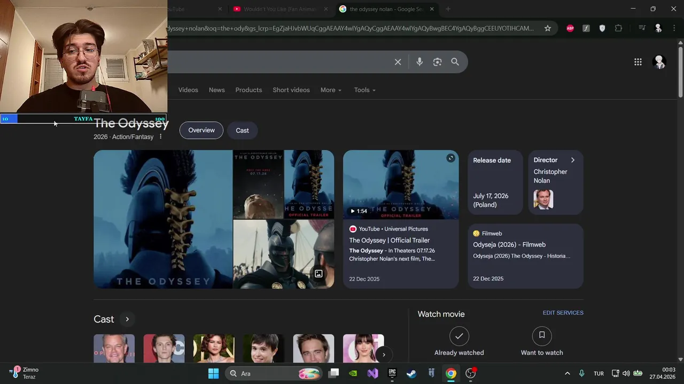
Task: Open OBS Studio from the taskbar
Action: [471, 373]
